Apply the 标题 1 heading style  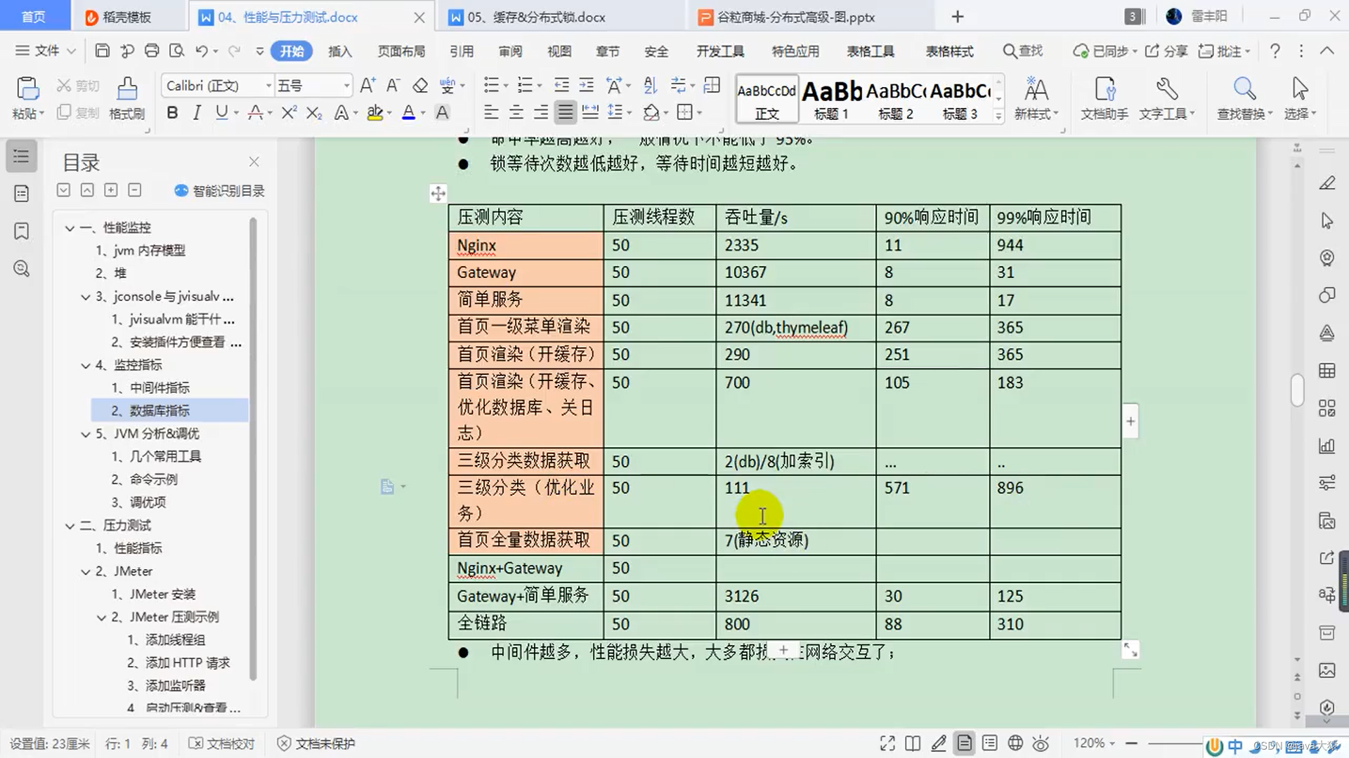[x=832, y=99]
